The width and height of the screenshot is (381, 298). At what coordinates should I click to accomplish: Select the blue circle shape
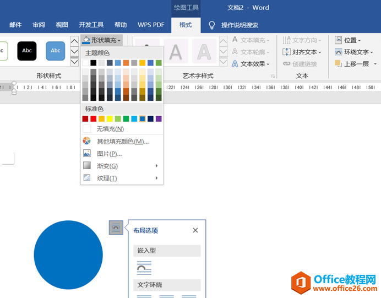point(68,254)
